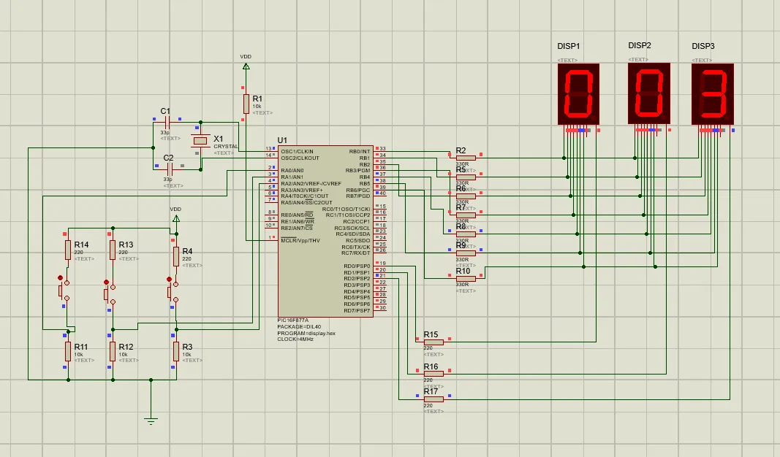Select the PIC16F877A microcontroller U1 body

click(325, 230)
